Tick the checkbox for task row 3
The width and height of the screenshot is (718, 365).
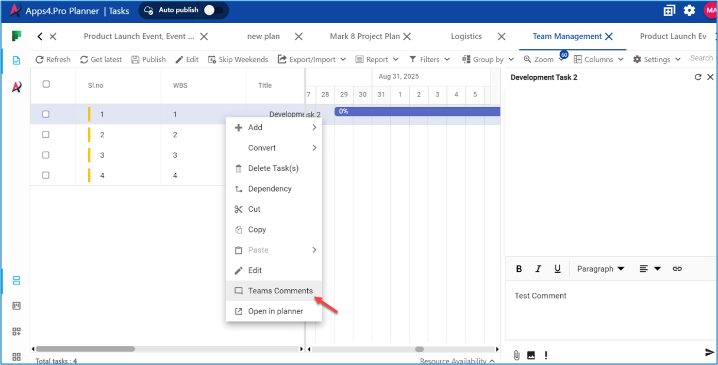point(46,155)
